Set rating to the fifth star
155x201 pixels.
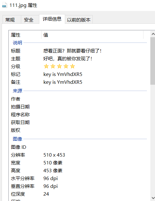coord(73,66)
